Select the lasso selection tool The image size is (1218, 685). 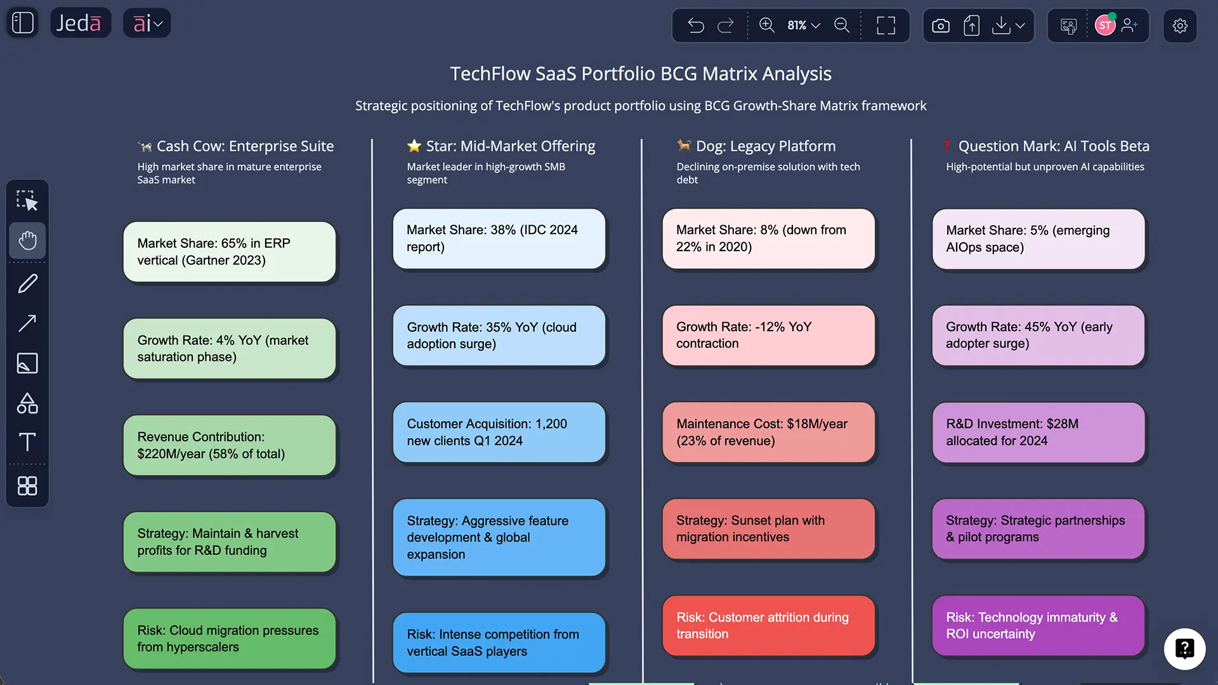coord(27,200)
